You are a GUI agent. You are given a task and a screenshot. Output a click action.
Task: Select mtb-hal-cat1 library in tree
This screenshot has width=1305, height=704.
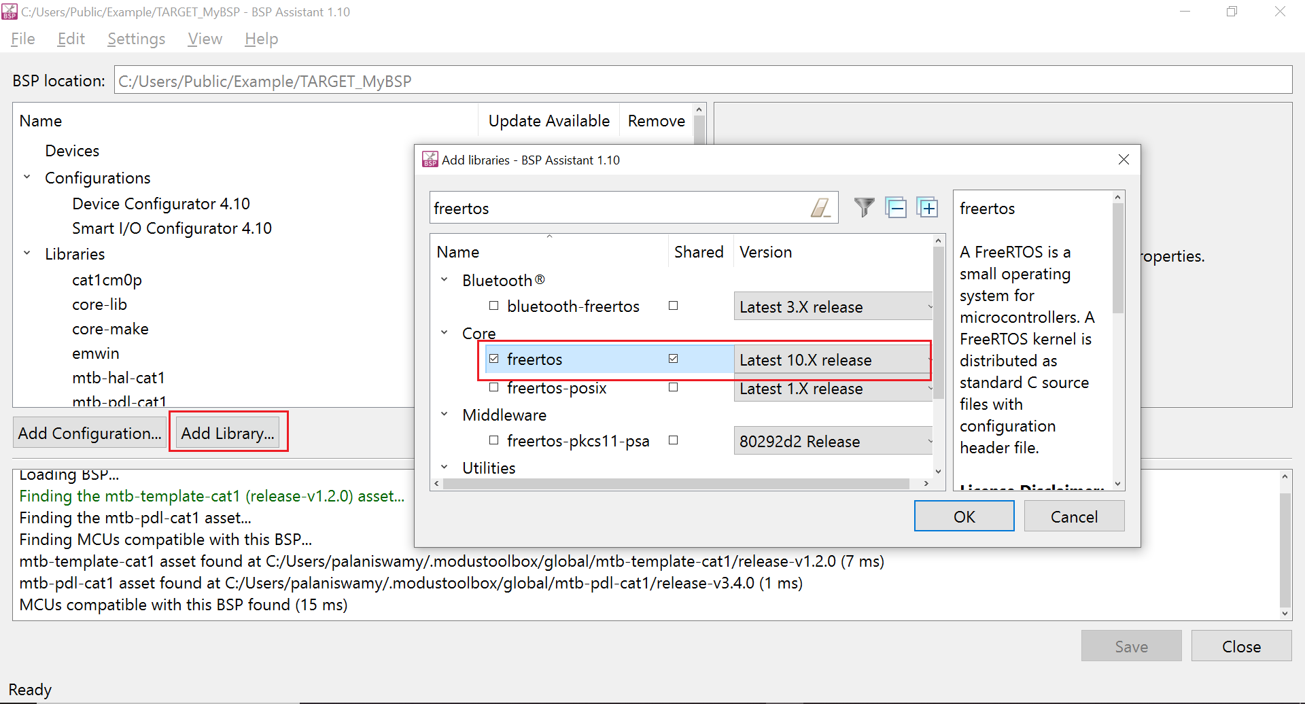[x=118, y=377]
